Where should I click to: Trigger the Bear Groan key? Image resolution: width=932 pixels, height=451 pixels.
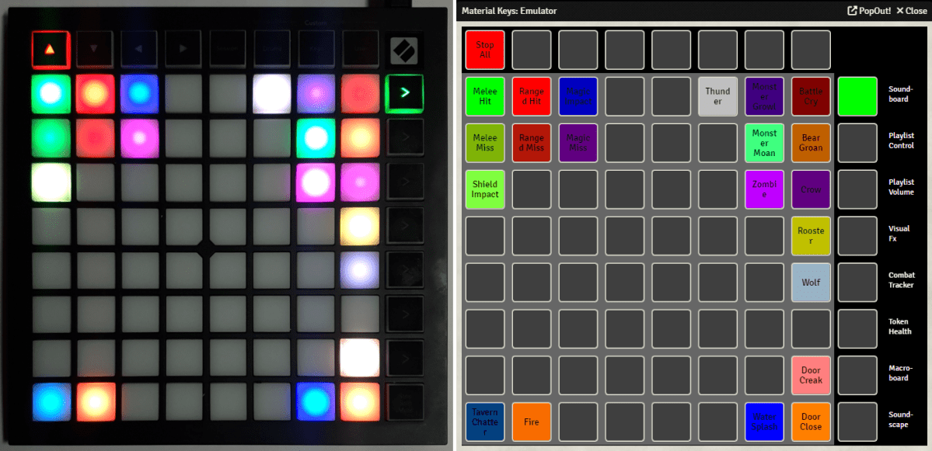click(x=811, y=143)
